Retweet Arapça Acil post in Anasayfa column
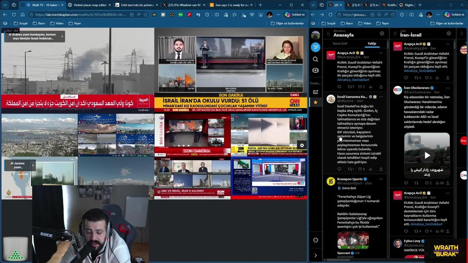 pos(351,87)
